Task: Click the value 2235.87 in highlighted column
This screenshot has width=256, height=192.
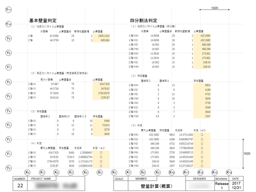Action: point(105,98)
